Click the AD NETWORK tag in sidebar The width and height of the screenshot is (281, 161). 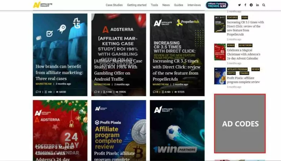pos(245,45)
